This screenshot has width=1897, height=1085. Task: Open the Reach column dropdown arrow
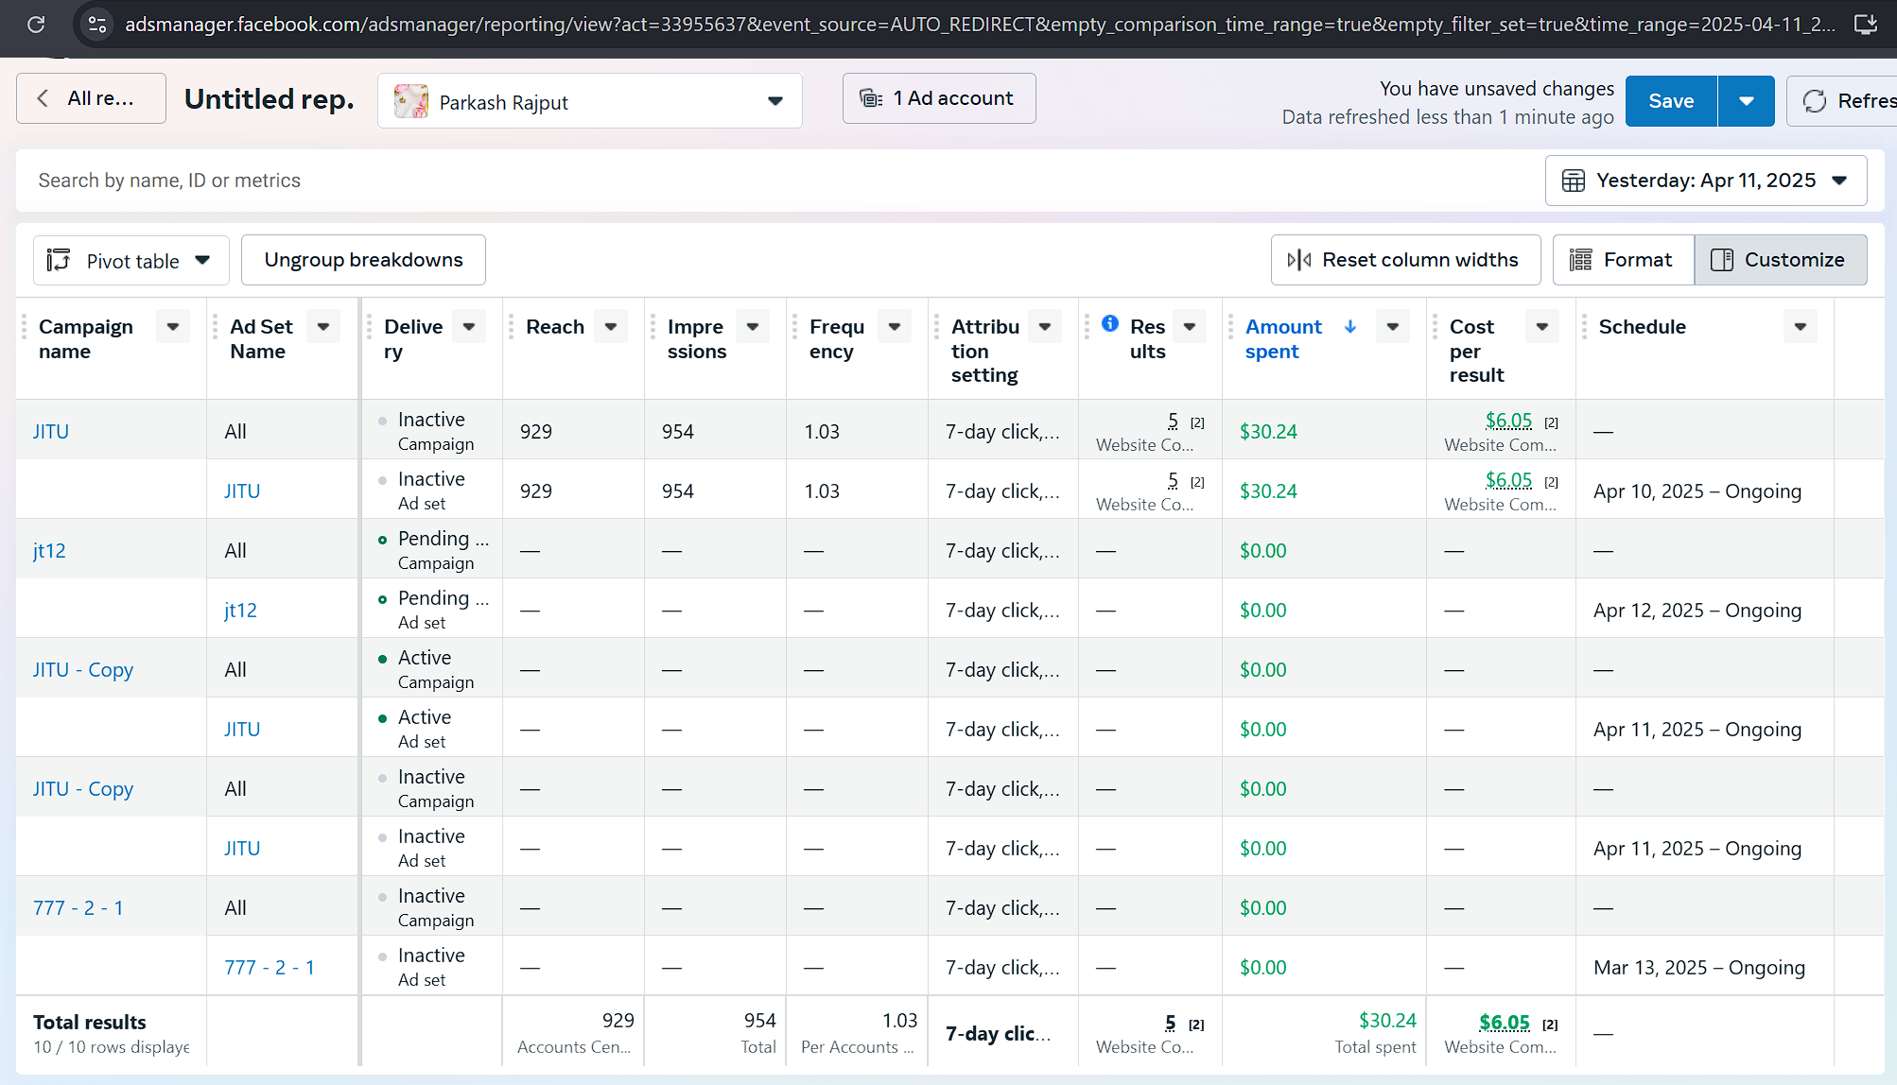[x=611, y=327]
